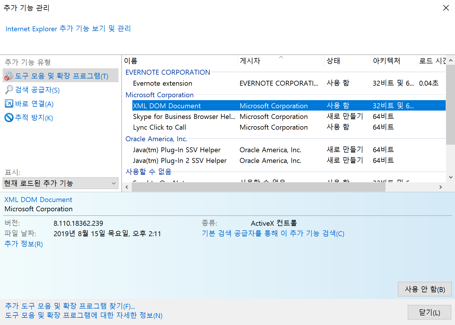This screenshot has width=455, height=325.
Task: Click the ActiveX 컨트롤 type value
Action: [x=274, y=223]
